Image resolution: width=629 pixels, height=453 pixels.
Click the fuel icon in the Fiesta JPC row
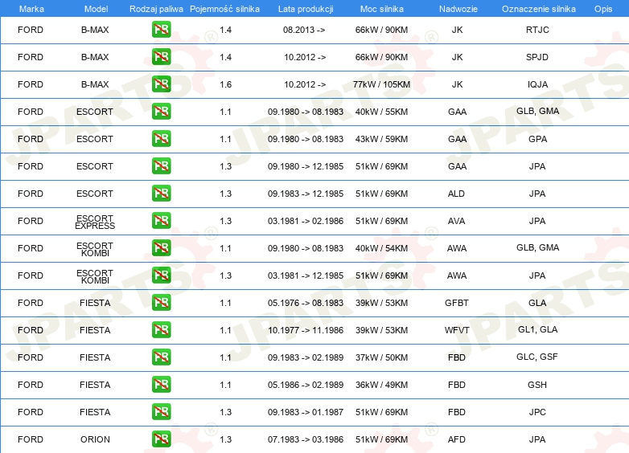pos(161,412)
